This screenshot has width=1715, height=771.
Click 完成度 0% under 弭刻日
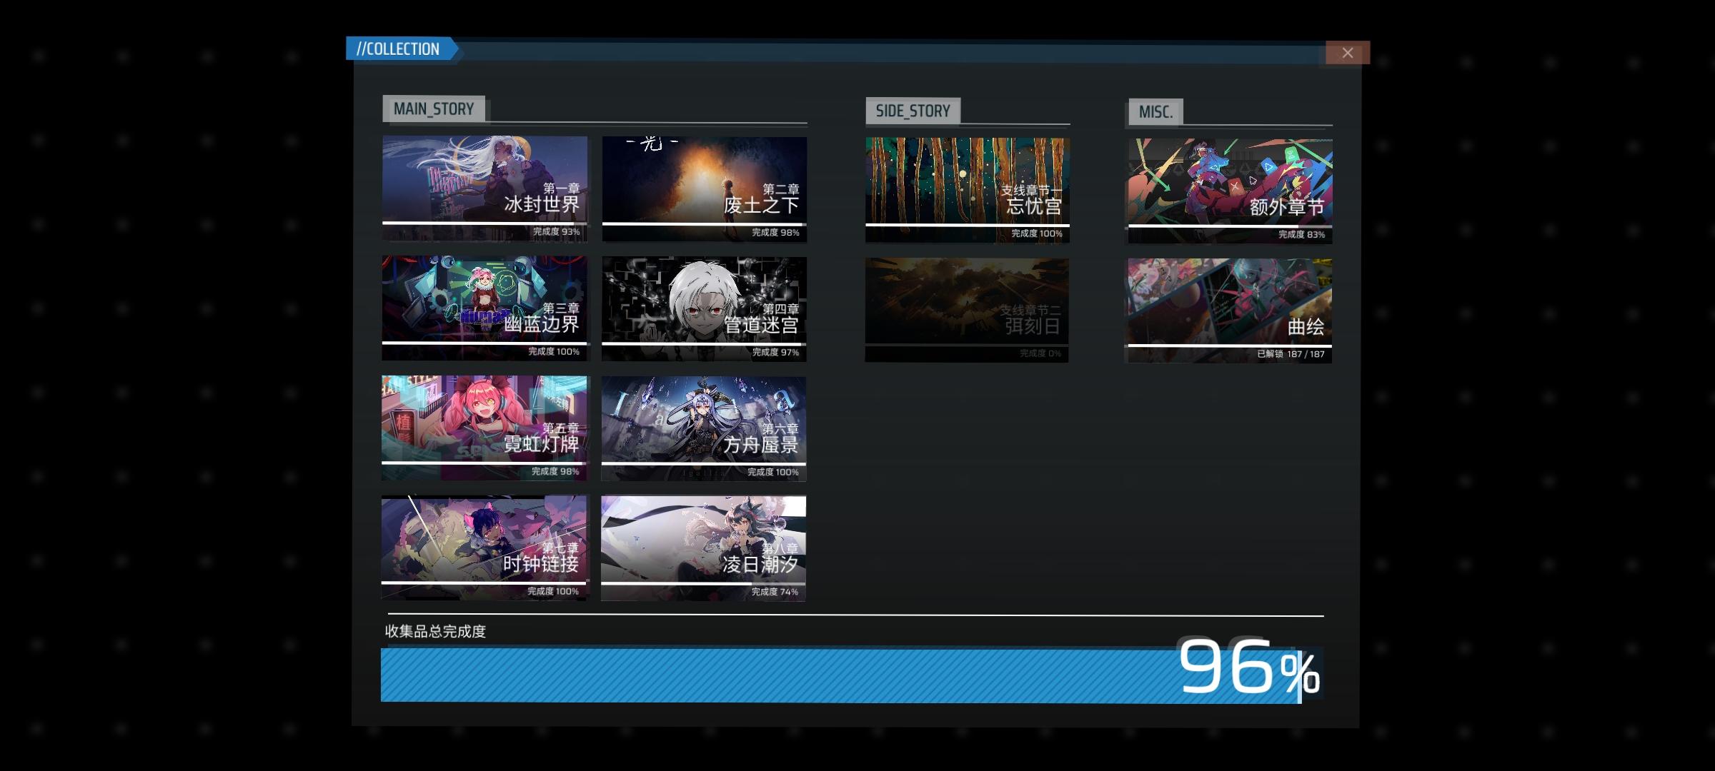1040,353
